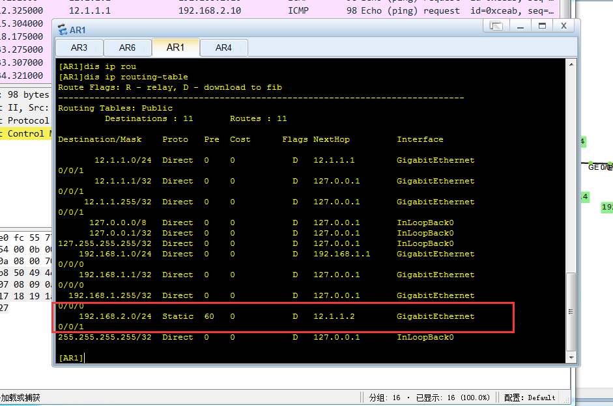This screenshot has width=613, height=406.
Task: Click the 255.255.255.255/32 destination entry
Action: (105, 337)
